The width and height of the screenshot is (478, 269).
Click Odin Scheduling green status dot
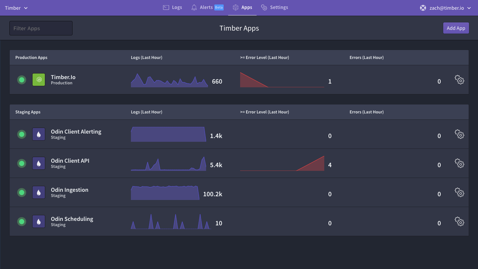(21, 221)
